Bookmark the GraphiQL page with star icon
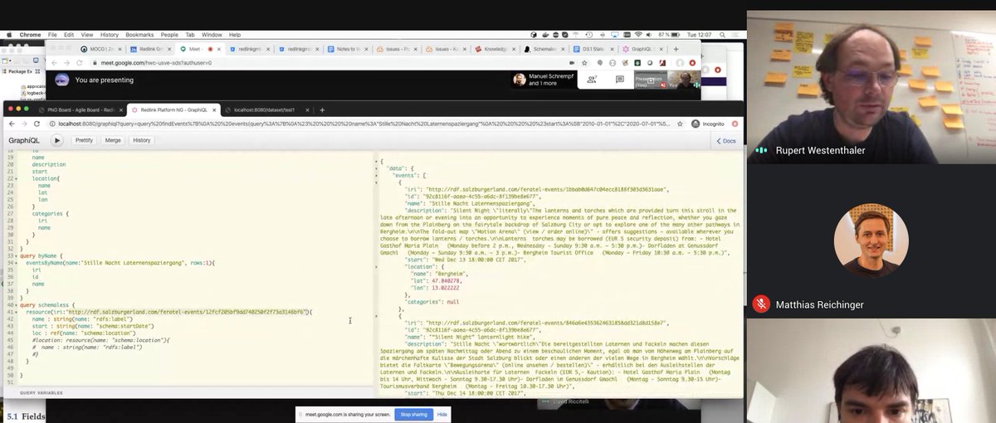This screenshot has height=423, width=996. [681, 124]
